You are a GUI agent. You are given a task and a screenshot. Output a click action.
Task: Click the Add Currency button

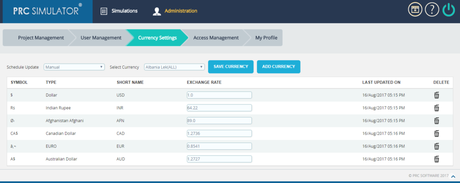(279, 67)
